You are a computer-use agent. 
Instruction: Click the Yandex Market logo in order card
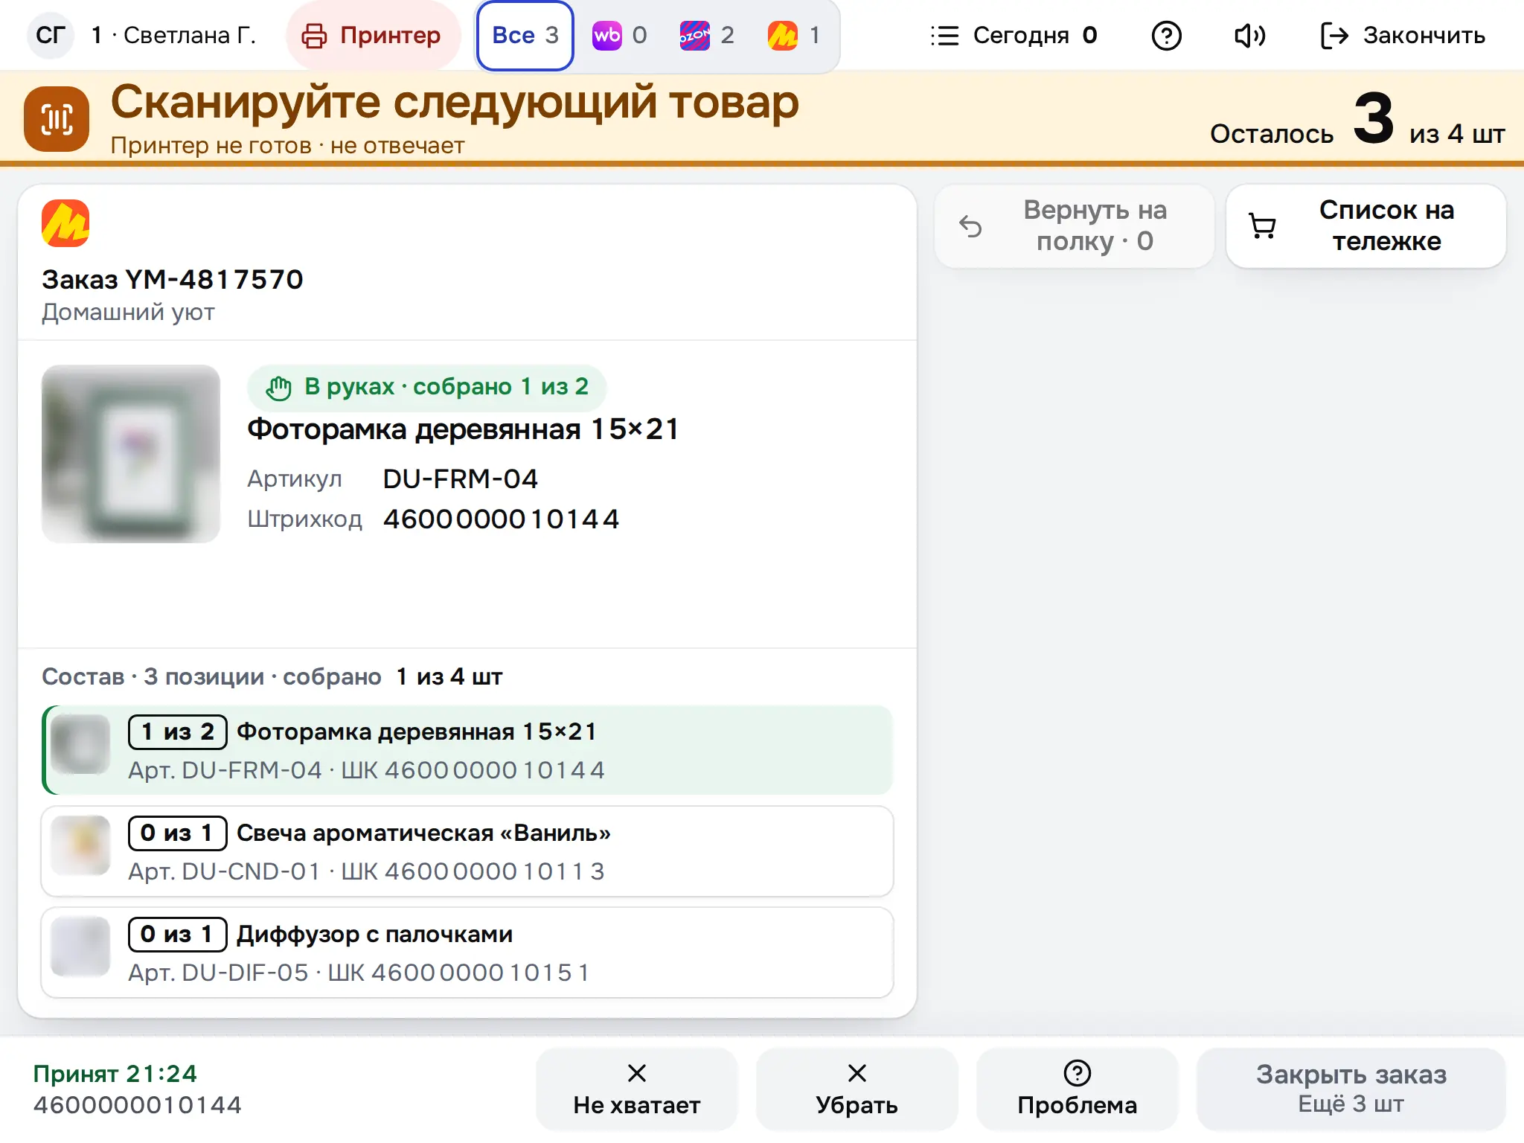[x=65, y=222]
